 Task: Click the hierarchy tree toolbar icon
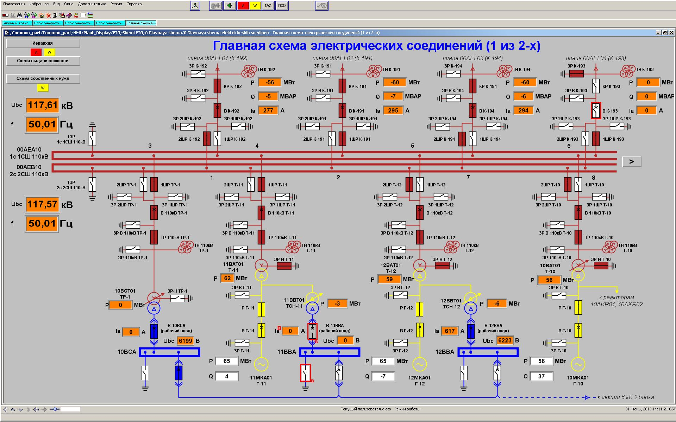[x=195, y=6]
